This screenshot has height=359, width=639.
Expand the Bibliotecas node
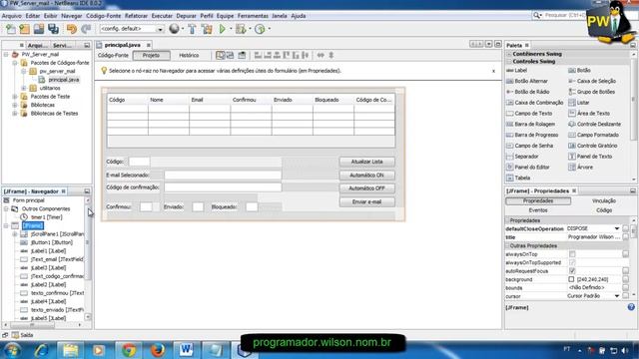pyautogui.click(x=15, y=105)
